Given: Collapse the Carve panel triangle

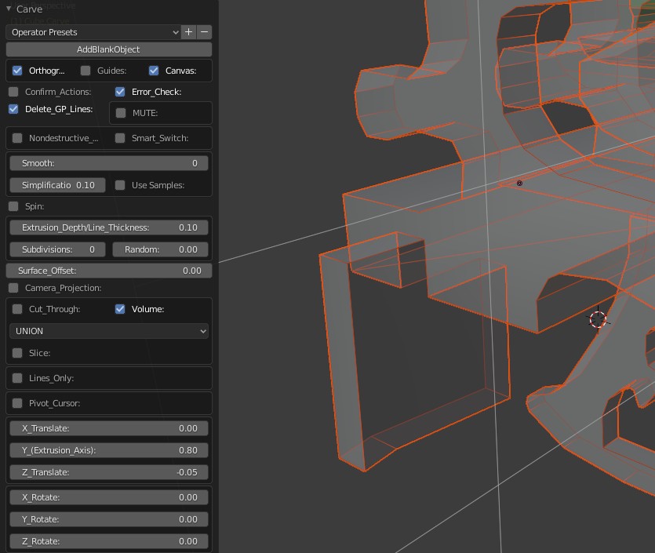Looking at the screenshot, I should pos(9,9).
